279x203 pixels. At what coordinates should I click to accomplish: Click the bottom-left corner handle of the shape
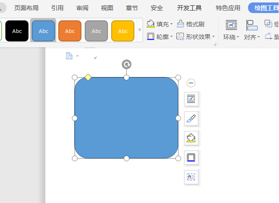(x=75, y=158)
